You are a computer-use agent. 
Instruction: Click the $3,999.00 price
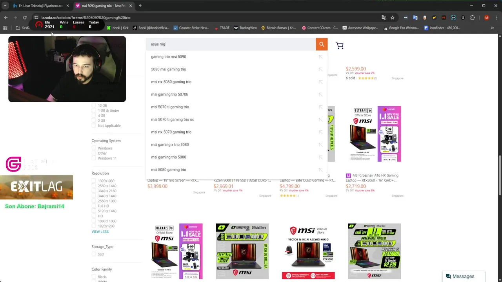(157, 186)
